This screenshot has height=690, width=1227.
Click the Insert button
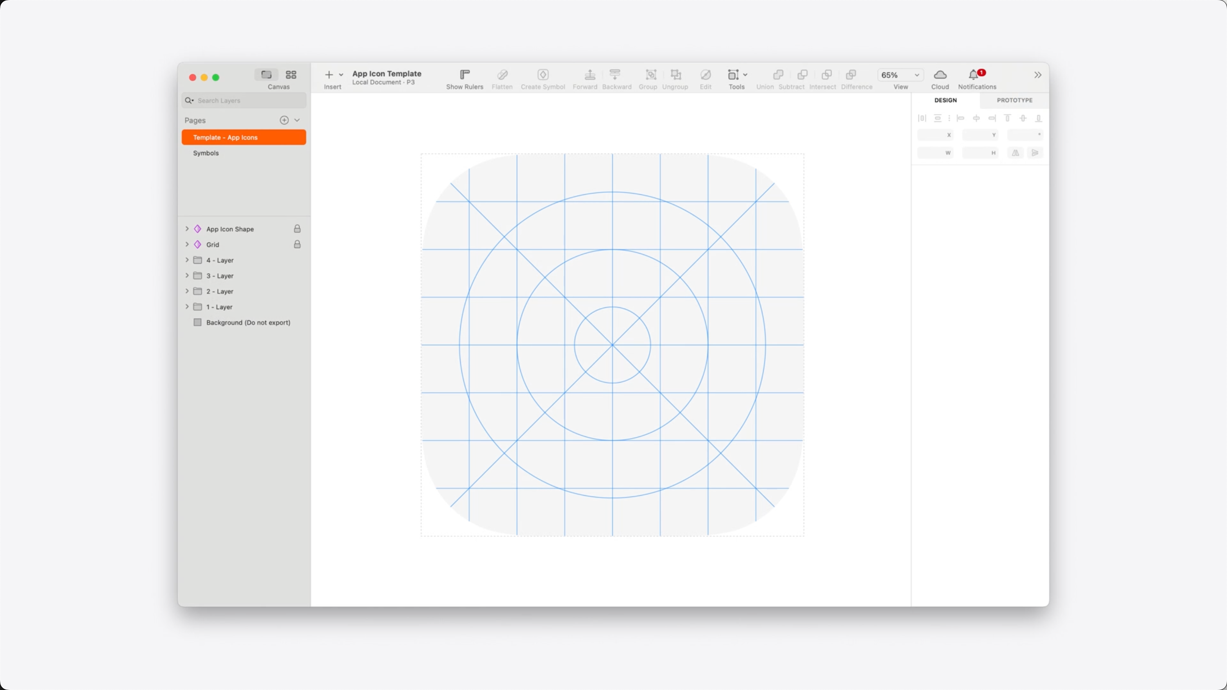[x=329, y=75]
